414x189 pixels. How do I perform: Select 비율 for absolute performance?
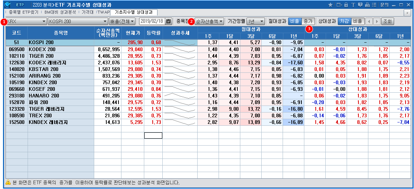[294, 21]
